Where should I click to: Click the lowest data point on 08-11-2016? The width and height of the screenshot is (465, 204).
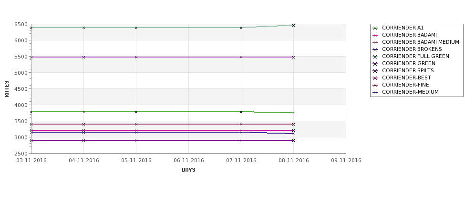pyautogui.click(x=294, y=140)
